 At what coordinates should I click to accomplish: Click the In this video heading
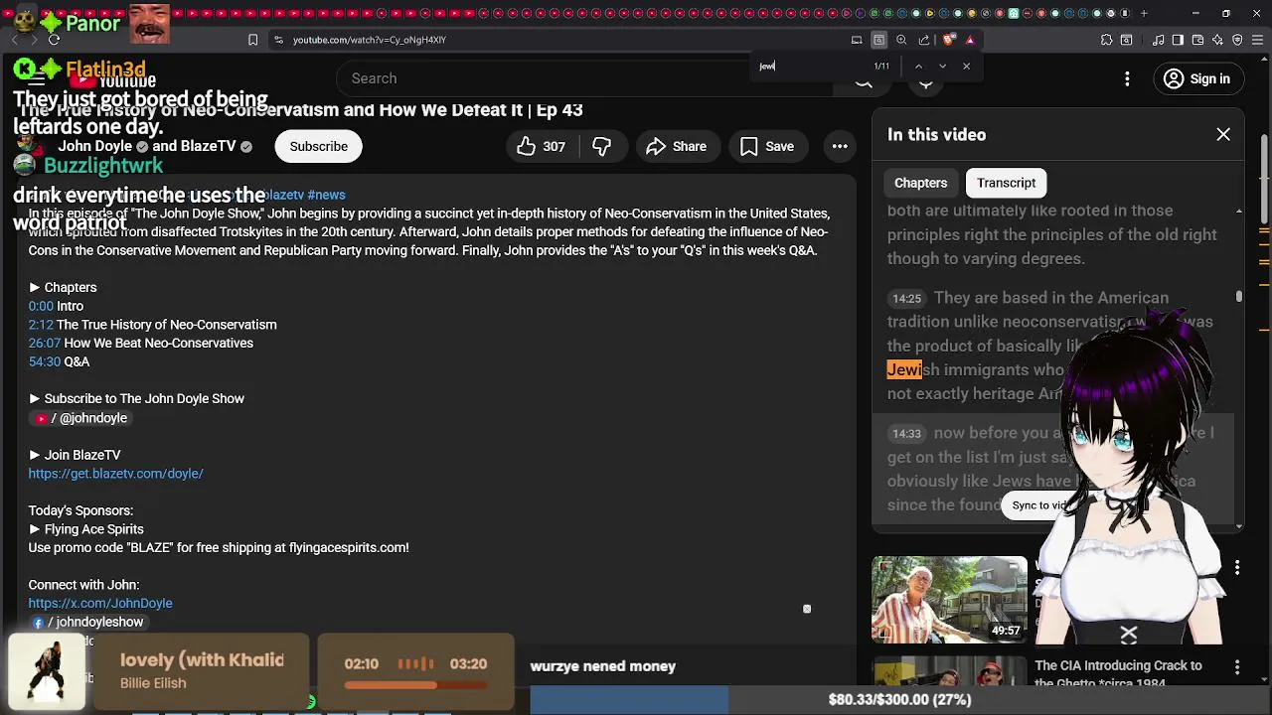click(936, 134)
